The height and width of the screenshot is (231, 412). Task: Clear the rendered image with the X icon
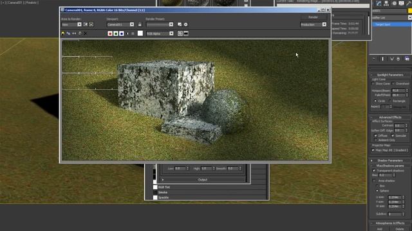pyautogui.click(x=86, y=33)
